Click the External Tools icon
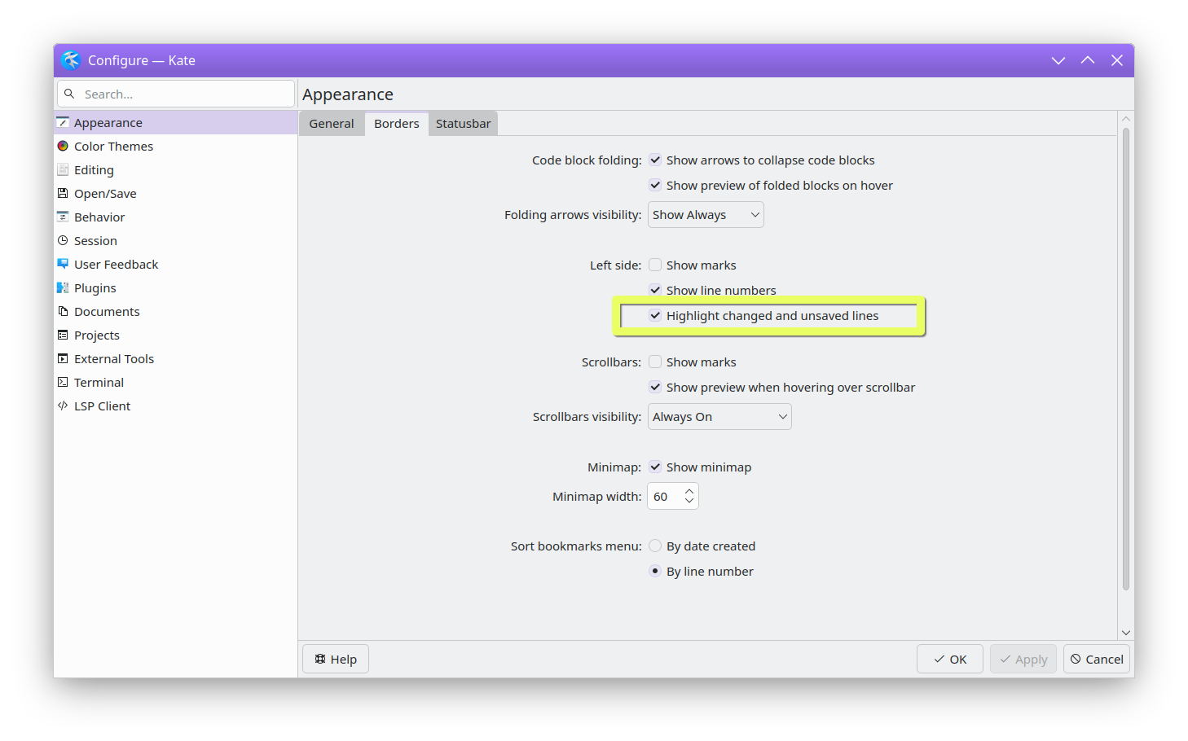The width and height of the screenshot is (1188, 741). tap(63, 358)
